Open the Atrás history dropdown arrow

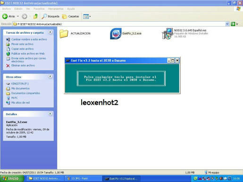(x=18, y=17)
